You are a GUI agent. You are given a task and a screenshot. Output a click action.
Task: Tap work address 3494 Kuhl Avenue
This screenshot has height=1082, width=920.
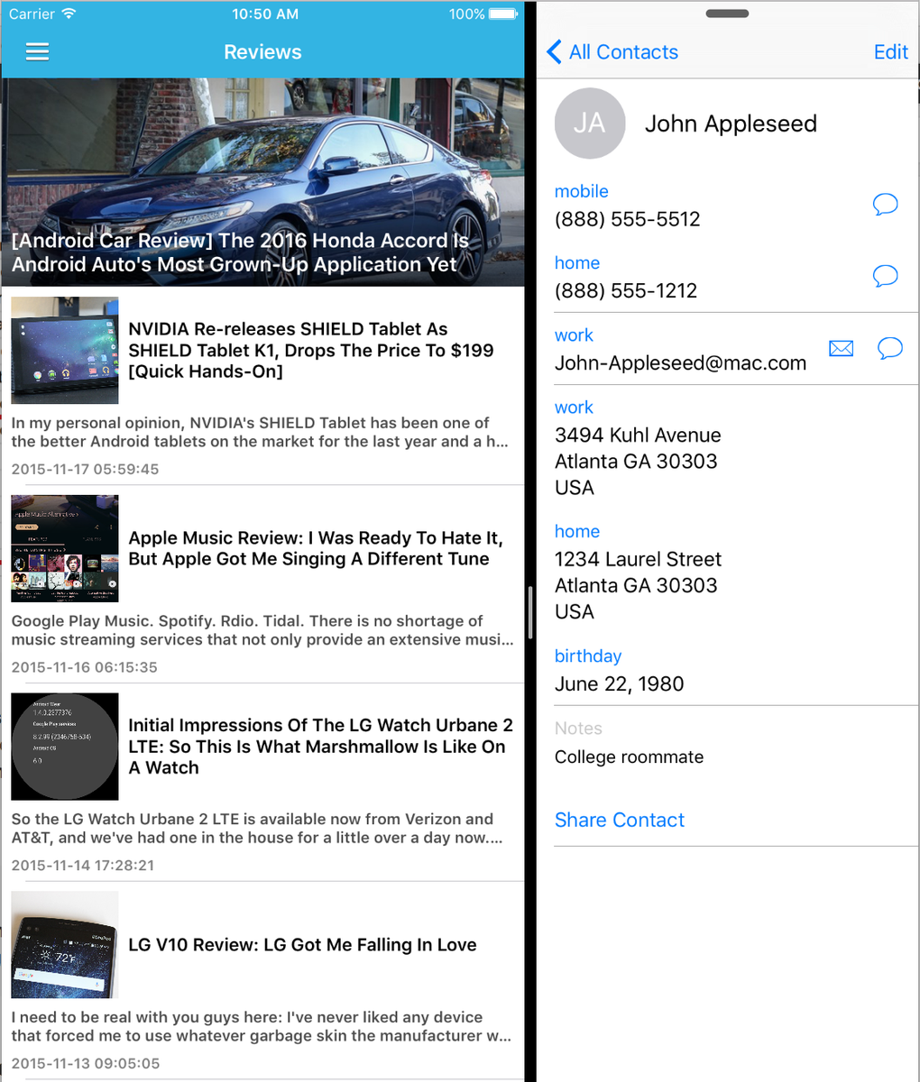point(638,461)
